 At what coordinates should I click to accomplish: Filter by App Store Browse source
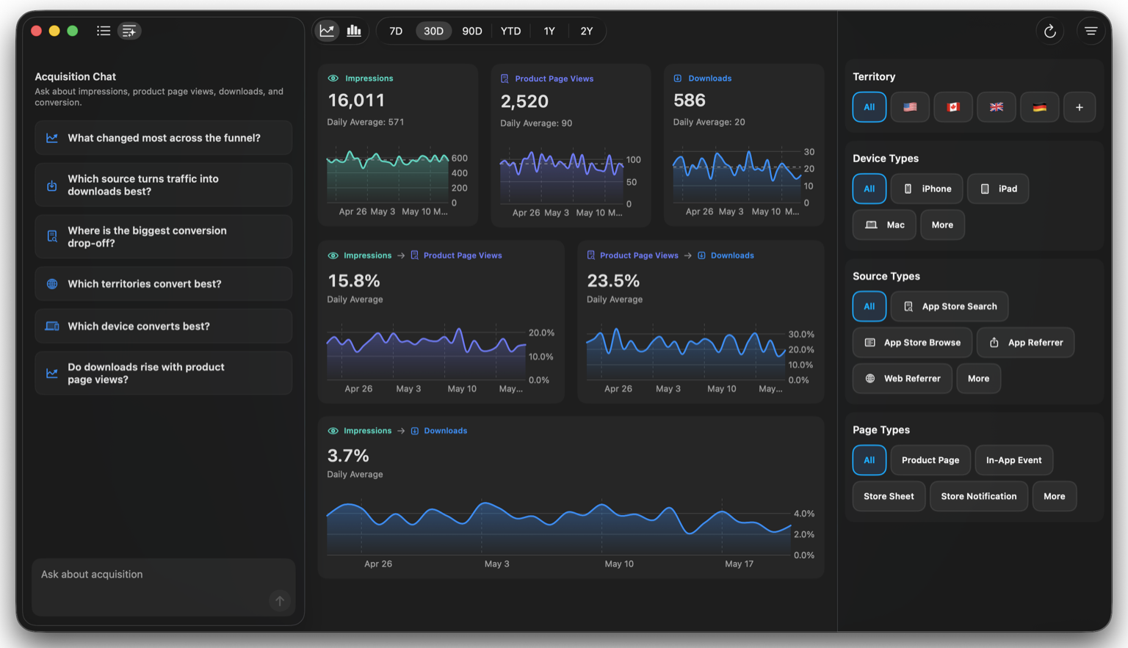tap(912, 343)
